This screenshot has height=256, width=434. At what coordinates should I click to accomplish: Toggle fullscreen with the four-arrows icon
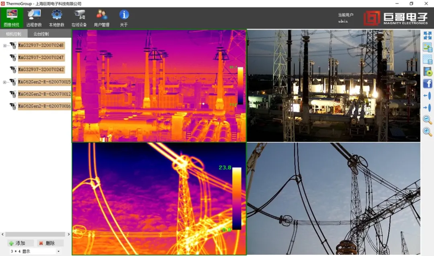[x=428, y=36]
